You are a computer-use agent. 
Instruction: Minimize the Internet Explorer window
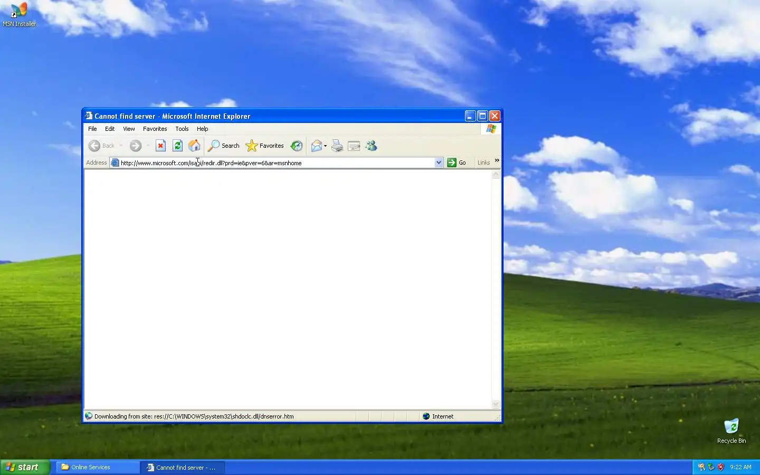pos(470,116)
